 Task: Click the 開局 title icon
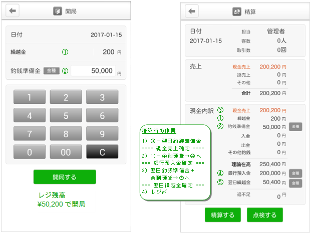point(58,11)
